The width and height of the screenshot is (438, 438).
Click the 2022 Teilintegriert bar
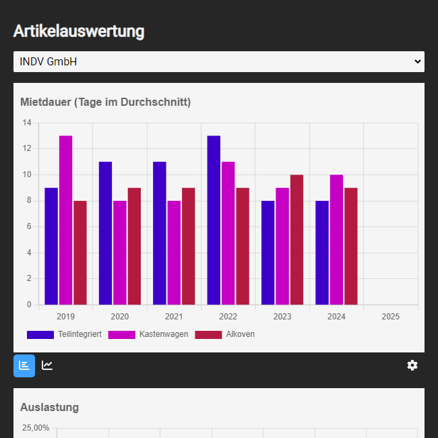(214, 220)
